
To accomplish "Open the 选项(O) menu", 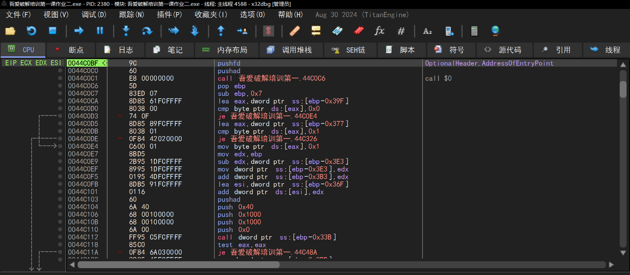I will (252, 15).
